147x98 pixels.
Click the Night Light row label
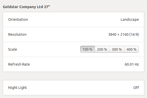click(x=17, y=88)
